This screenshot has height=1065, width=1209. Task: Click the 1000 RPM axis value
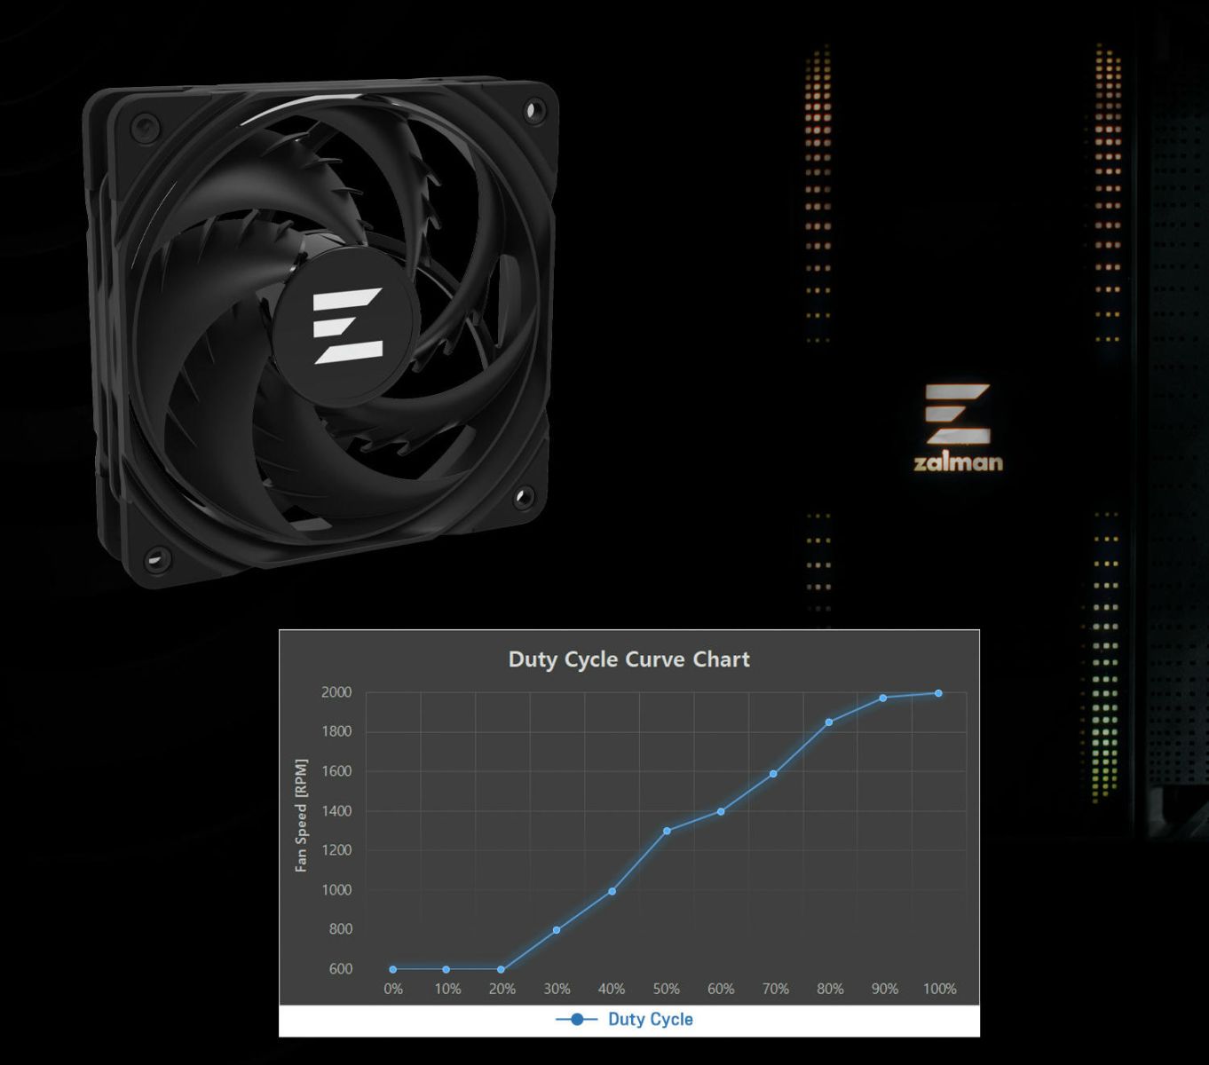pyautogui.click(x=336, y=890)
